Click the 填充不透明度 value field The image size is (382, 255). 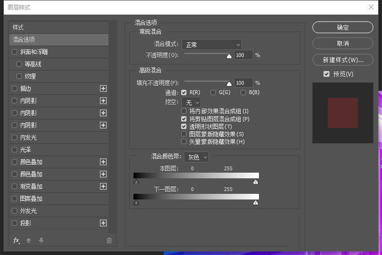243,83
